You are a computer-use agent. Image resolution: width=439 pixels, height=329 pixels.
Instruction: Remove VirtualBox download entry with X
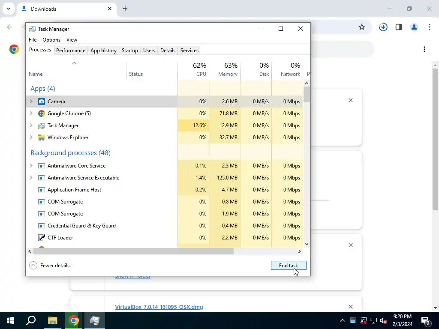point(350,307)
